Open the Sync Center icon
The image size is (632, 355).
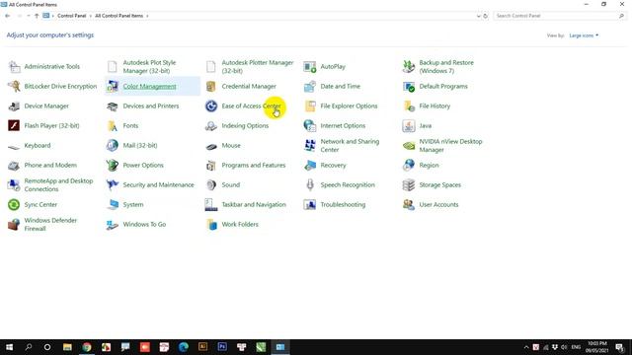[14, 205]
